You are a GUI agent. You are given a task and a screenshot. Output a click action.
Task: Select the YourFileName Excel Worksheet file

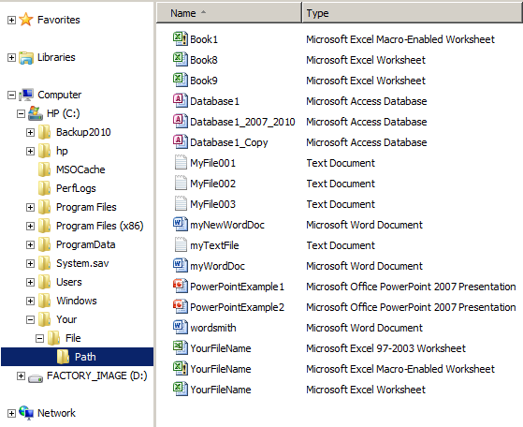(221, 390)
